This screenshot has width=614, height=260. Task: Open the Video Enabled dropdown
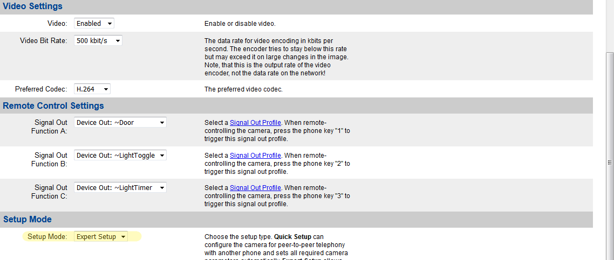94,24
